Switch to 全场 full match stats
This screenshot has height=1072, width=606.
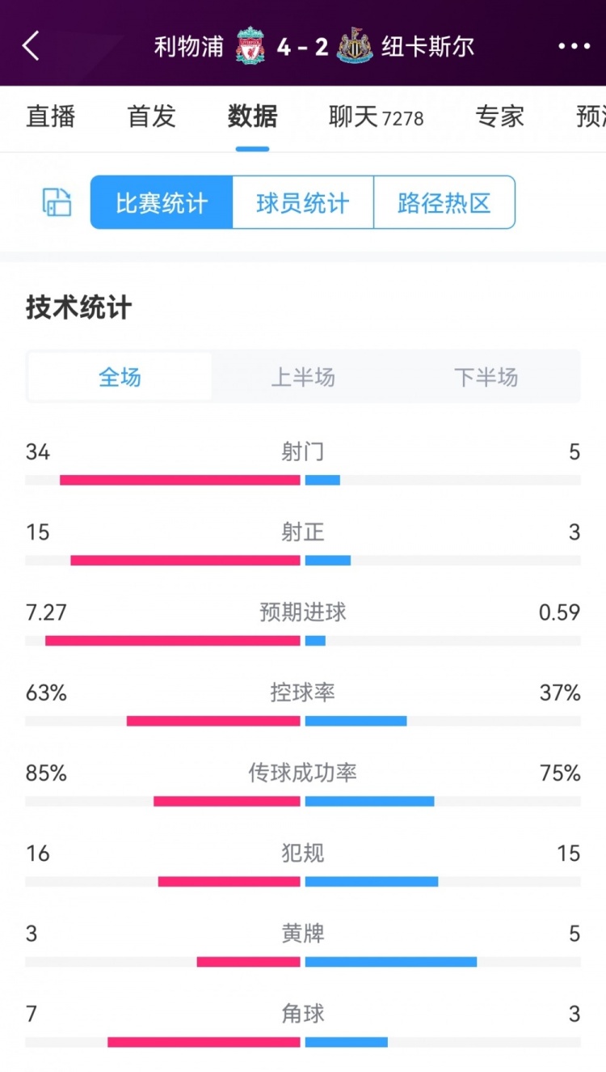click(119, 376)
